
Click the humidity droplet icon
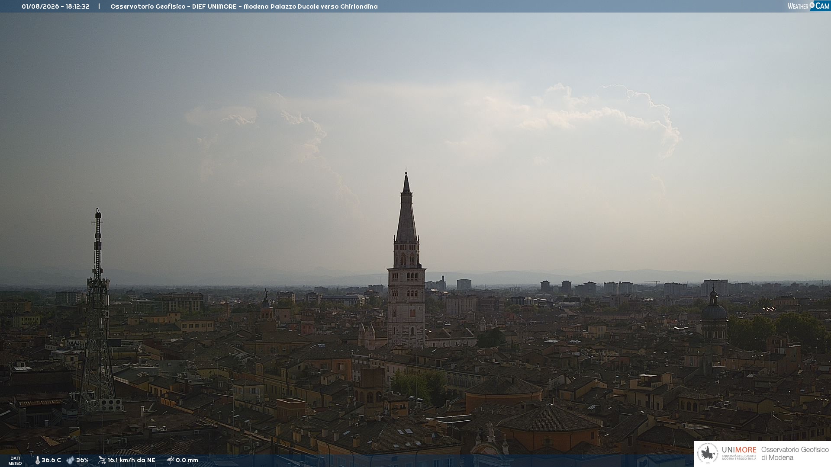(x=70, y=460)
